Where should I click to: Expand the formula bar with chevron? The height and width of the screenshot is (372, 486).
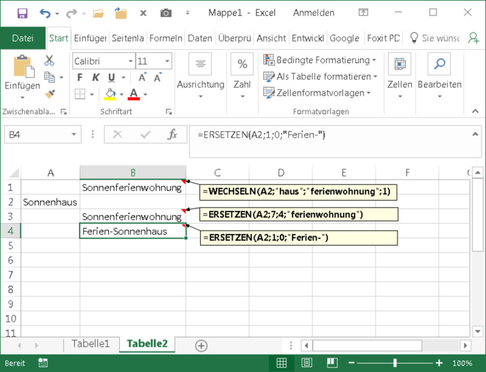[474, 134]
